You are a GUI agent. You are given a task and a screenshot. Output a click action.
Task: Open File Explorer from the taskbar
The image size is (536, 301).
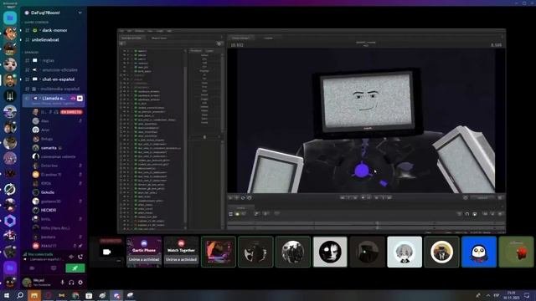click(x=34, y=295)
